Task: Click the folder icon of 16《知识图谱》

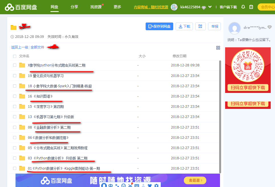Action: pyautogui.click(x=22, y=96)
